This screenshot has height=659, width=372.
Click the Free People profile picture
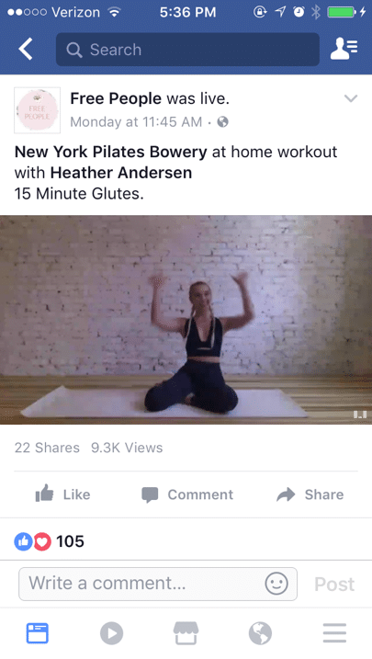[38, 110]
